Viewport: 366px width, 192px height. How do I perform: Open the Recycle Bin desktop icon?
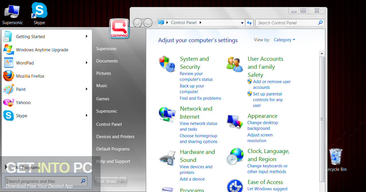pos(336,156)
